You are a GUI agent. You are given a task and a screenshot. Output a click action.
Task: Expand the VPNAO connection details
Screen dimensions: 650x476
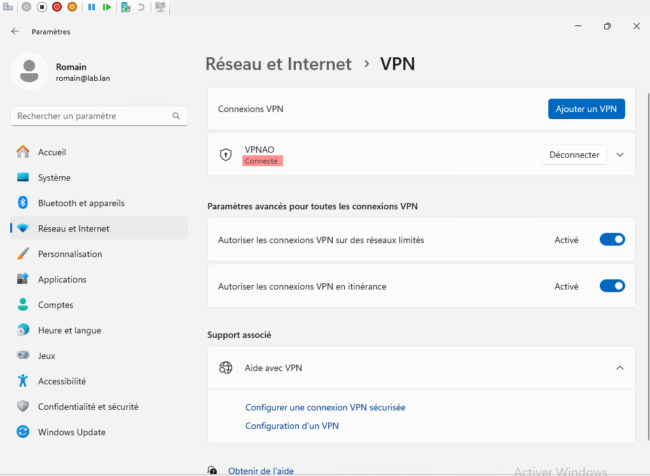(x=621, y=155)
